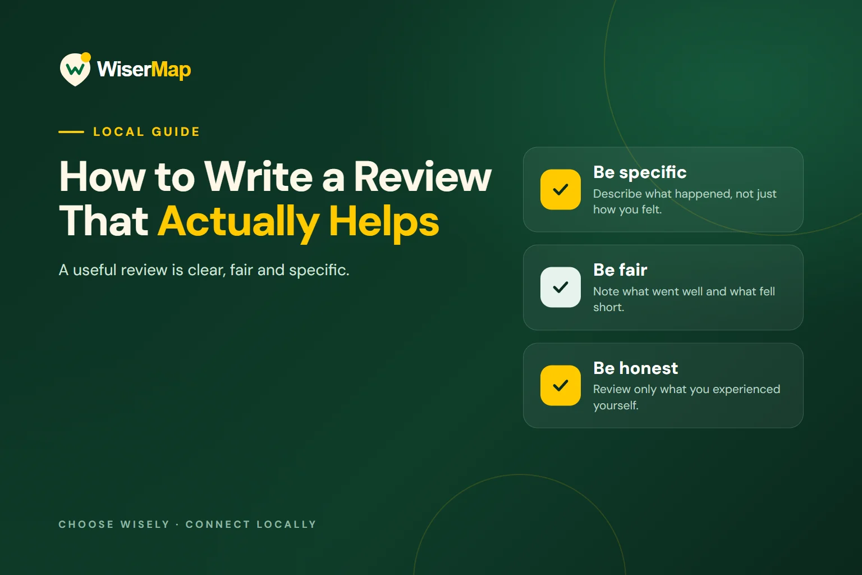Toggle the yellow checkmark beside Be specific
Screen dimensions: 862x575
561,190
